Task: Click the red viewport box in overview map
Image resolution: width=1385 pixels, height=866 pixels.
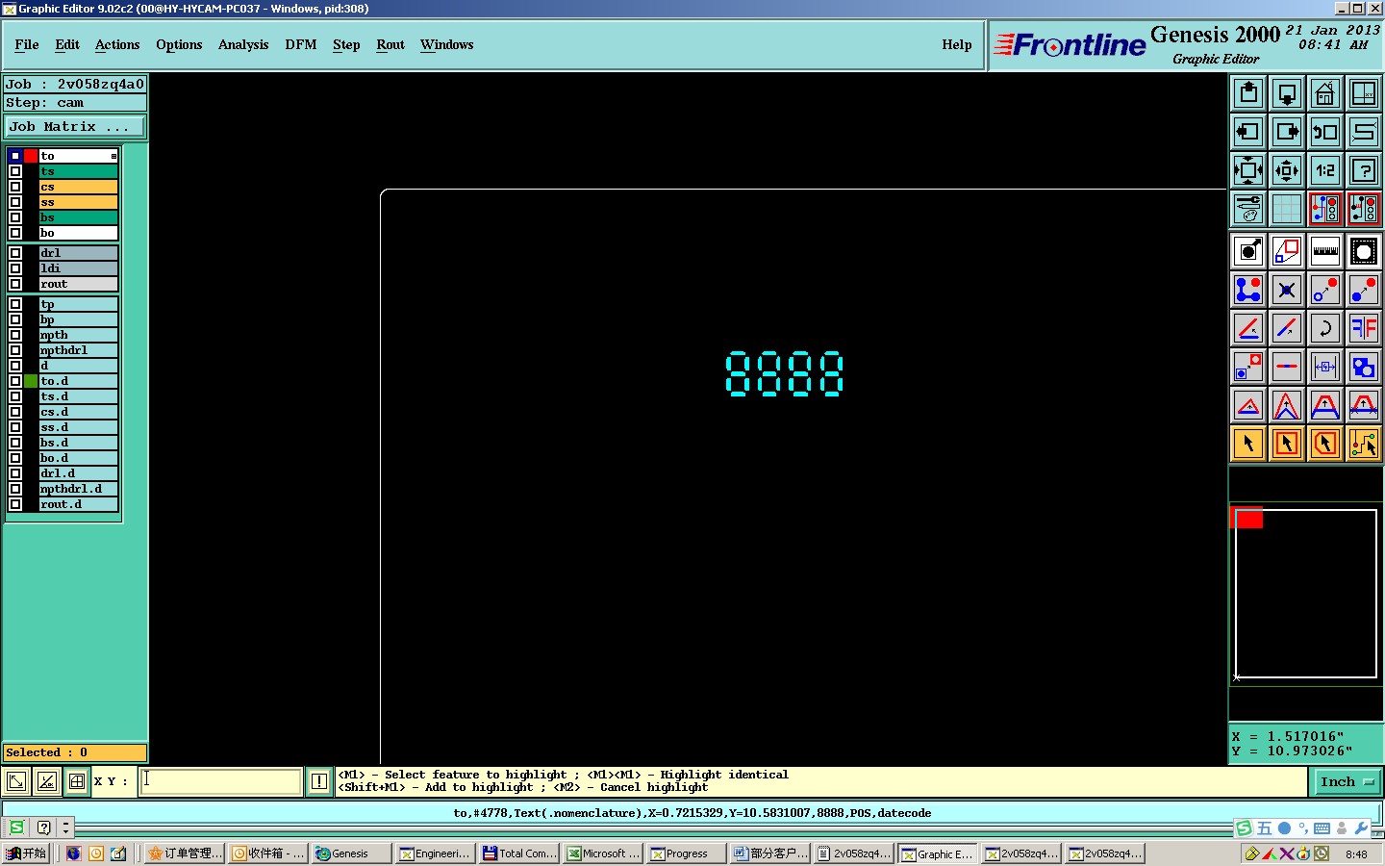Action: [x=1247, y=518]
